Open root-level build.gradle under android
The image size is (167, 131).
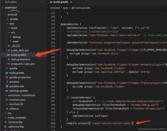coord(17,73)
